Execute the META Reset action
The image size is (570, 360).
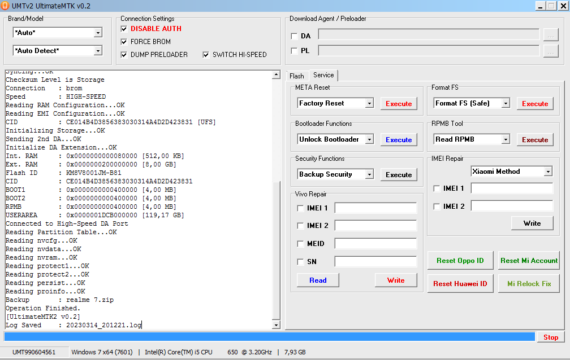point(399,104)
